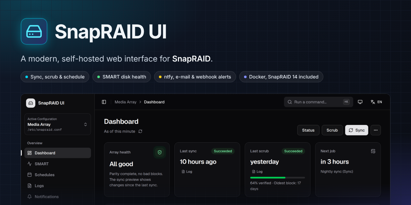Open the Schedules page in sidebar
The image size is (411, 205).
58,175
